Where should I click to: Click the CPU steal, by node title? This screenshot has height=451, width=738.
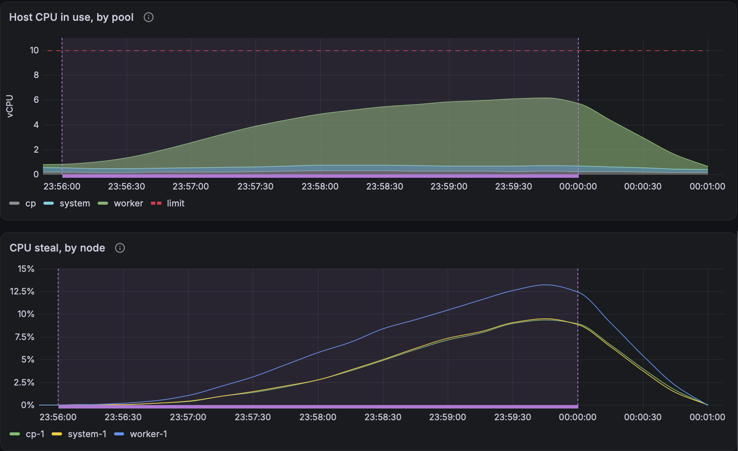57,248
